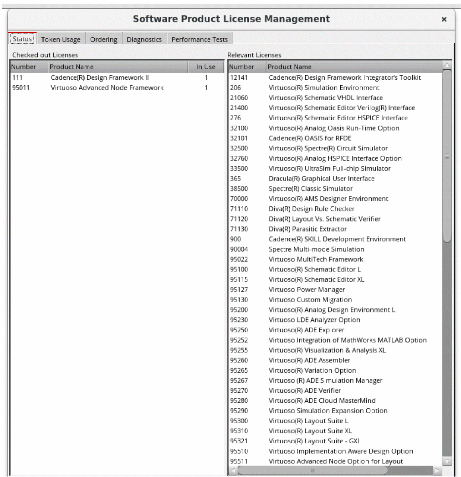Switch to the Token Usage tab

61,40
